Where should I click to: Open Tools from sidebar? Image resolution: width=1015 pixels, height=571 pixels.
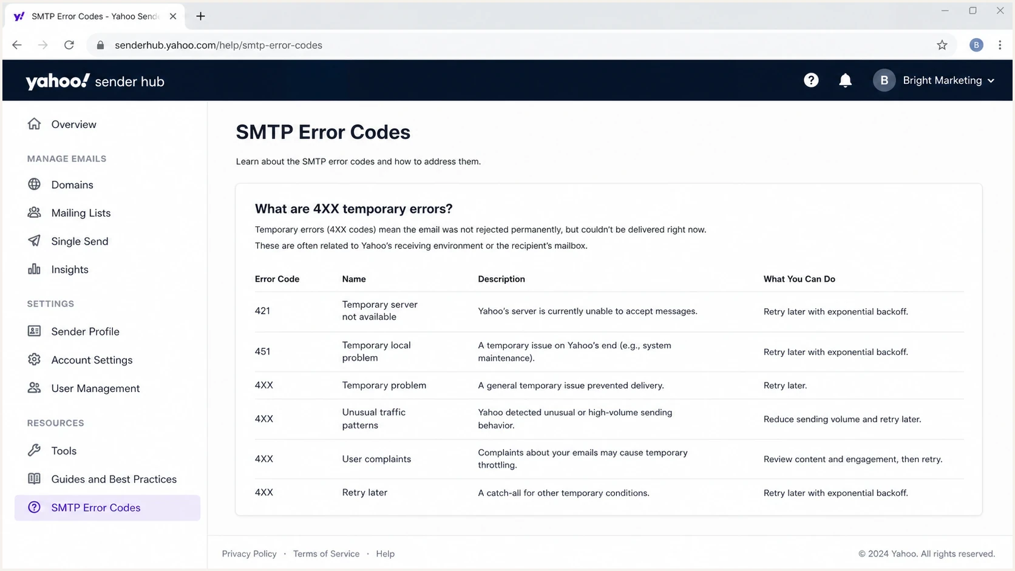tap(64, 450)
